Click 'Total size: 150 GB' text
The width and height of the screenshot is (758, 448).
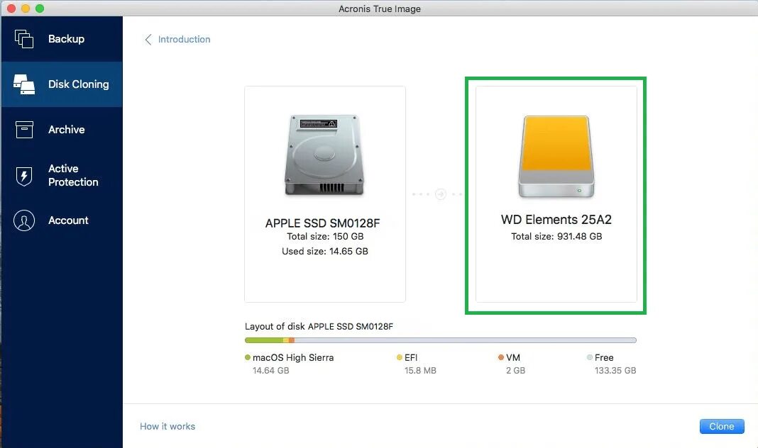(325, 237)
